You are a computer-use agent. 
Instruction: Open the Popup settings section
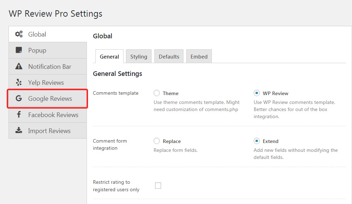click(x=48, y=50)
